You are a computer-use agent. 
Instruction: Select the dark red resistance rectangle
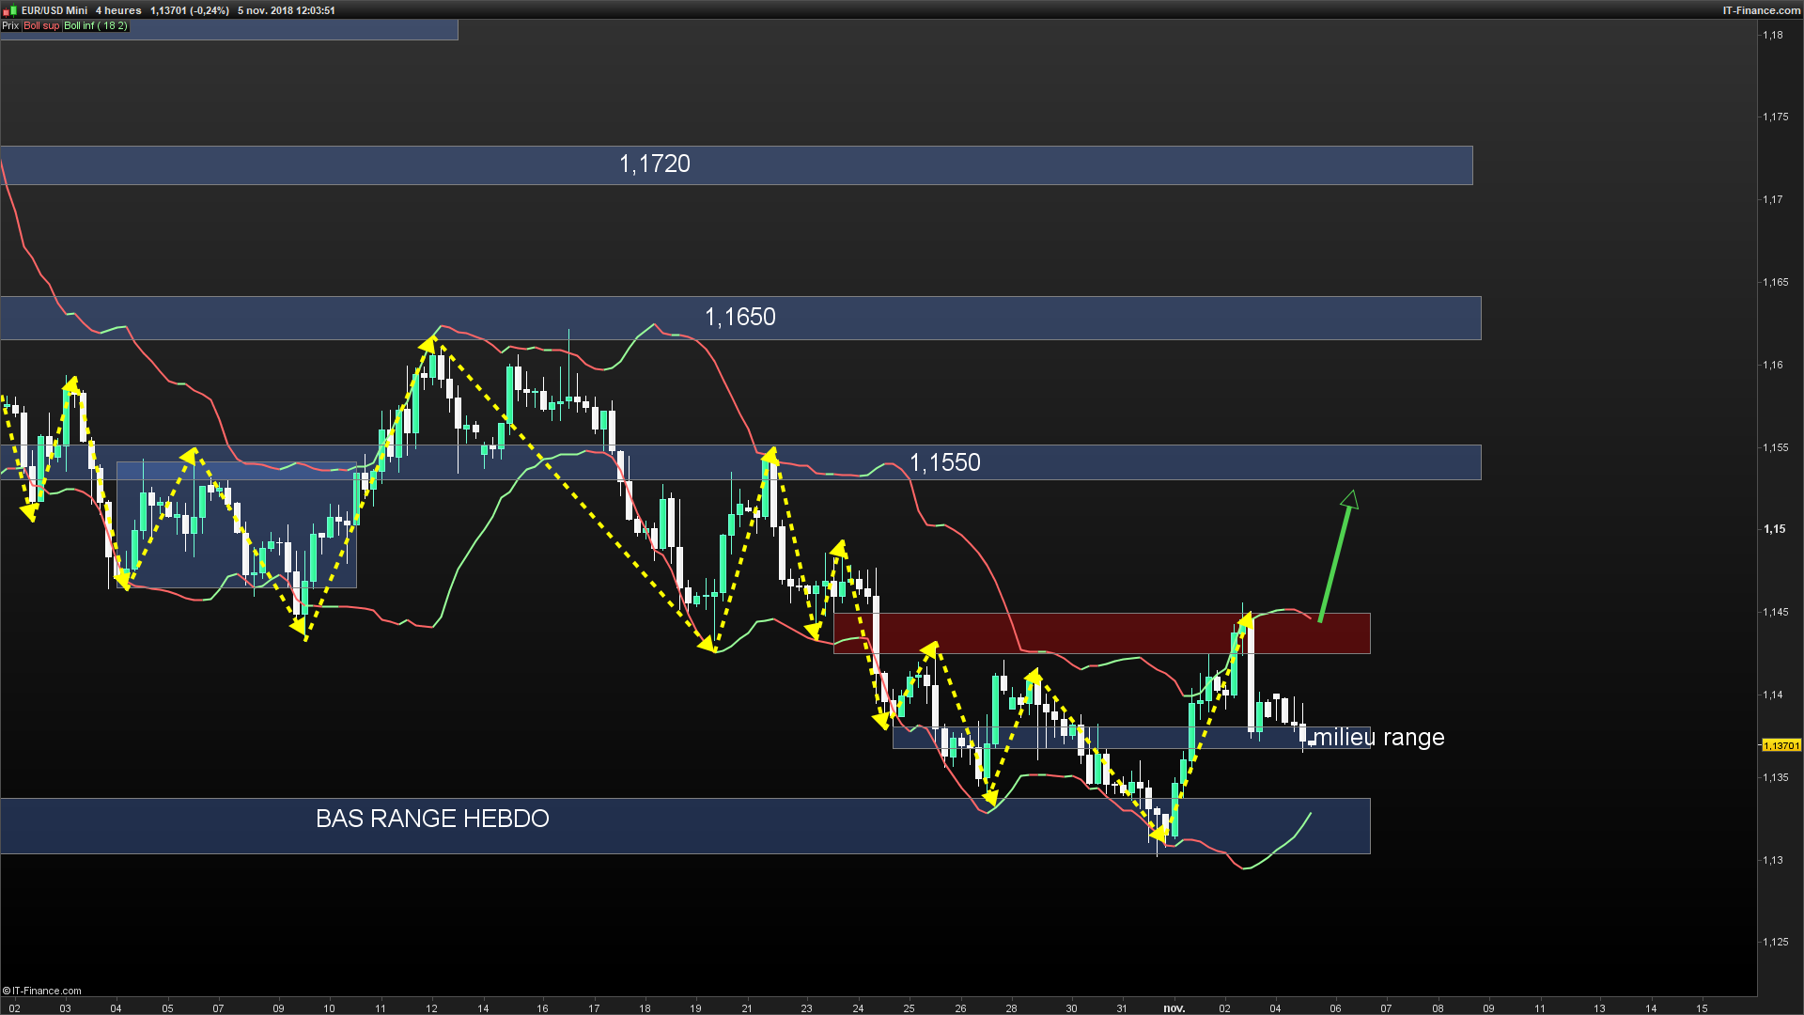[x=1101, y=633]
